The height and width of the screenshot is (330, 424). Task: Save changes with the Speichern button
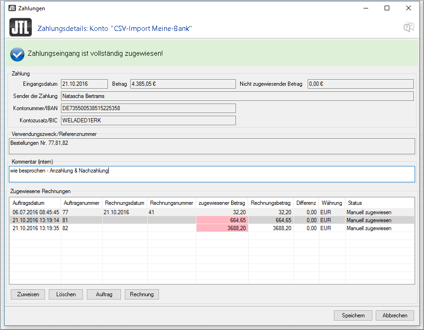click(353, 315)
